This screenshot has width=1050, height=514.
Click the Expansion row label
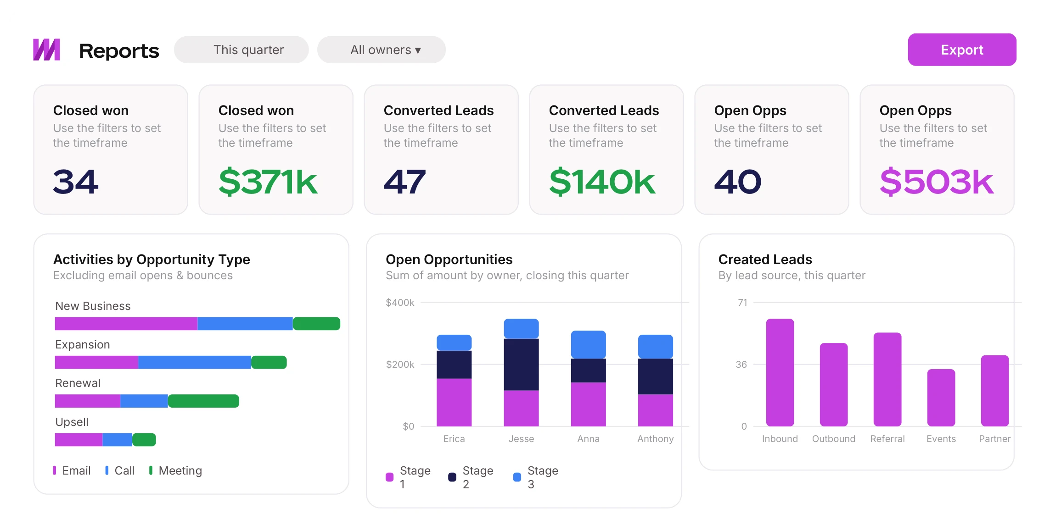(83, 344)
